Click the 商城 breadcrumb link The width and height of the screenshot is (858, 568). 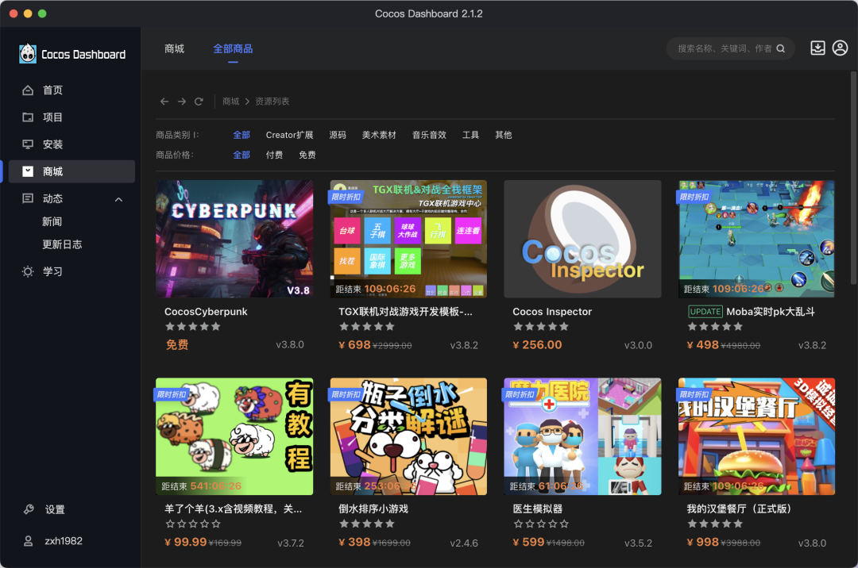231,102
